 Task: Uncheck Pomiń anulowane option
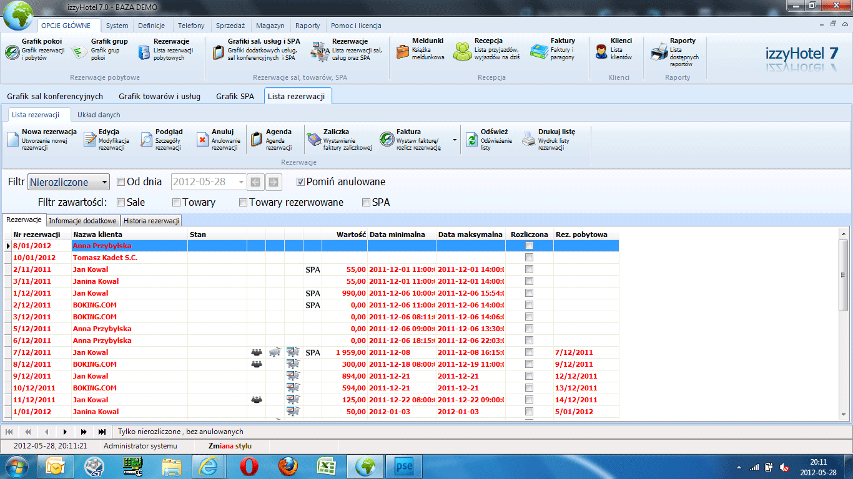pos(300,182)
